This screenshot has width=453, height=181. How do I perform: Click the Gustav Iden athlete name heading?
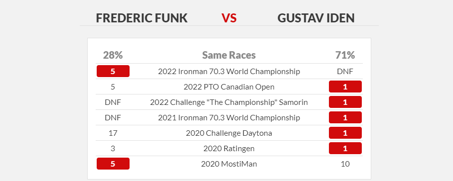[x=316, y=18]
